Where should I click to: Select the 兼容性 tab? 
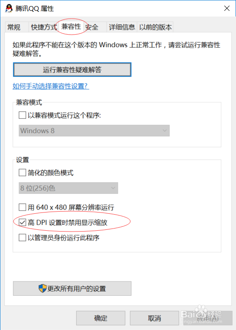coord(71,26)
